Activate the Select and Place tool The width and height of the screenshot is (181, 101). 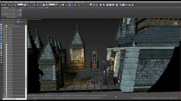[x=47, y=5]
